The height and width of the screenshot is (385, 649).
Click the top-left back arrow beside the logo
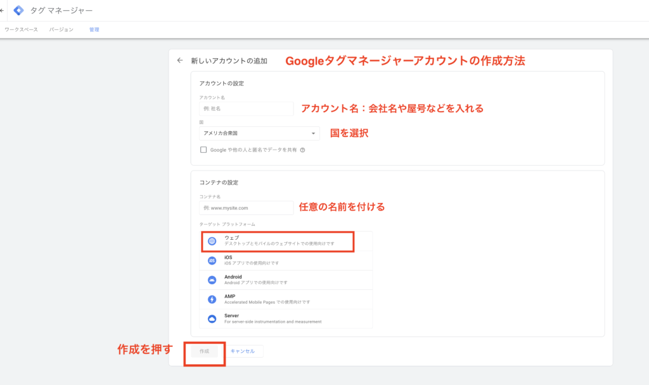tap(2, 10)
